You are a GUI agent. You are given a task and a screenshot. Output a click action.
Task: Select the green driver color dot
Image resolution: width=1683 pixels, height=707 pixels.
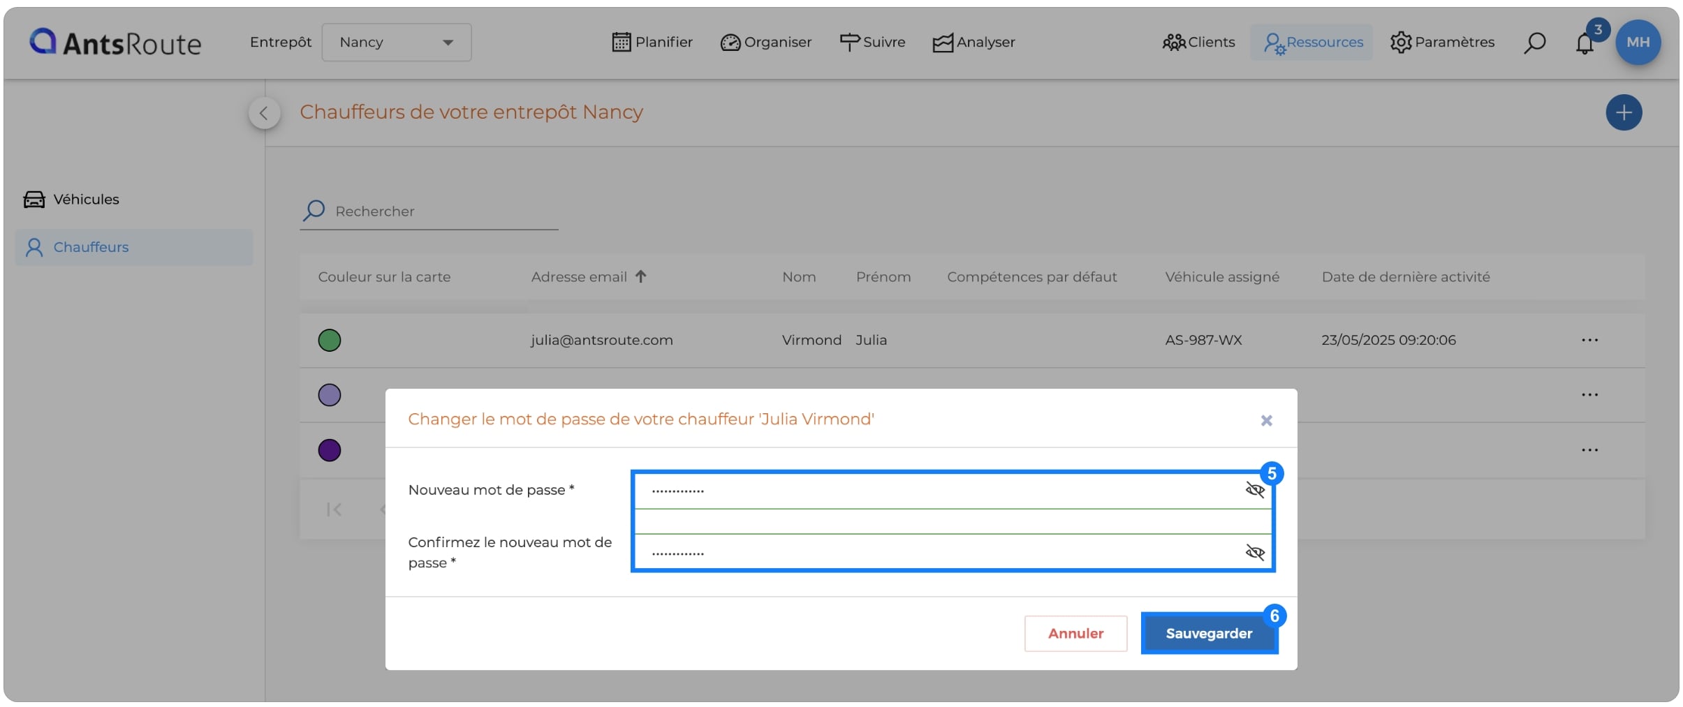coord(330,340)
